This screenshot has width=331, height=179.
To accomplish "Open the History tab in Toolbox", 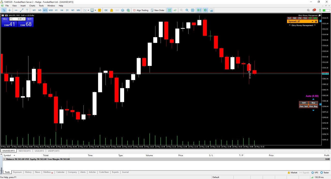I will [x=28, y=172].
